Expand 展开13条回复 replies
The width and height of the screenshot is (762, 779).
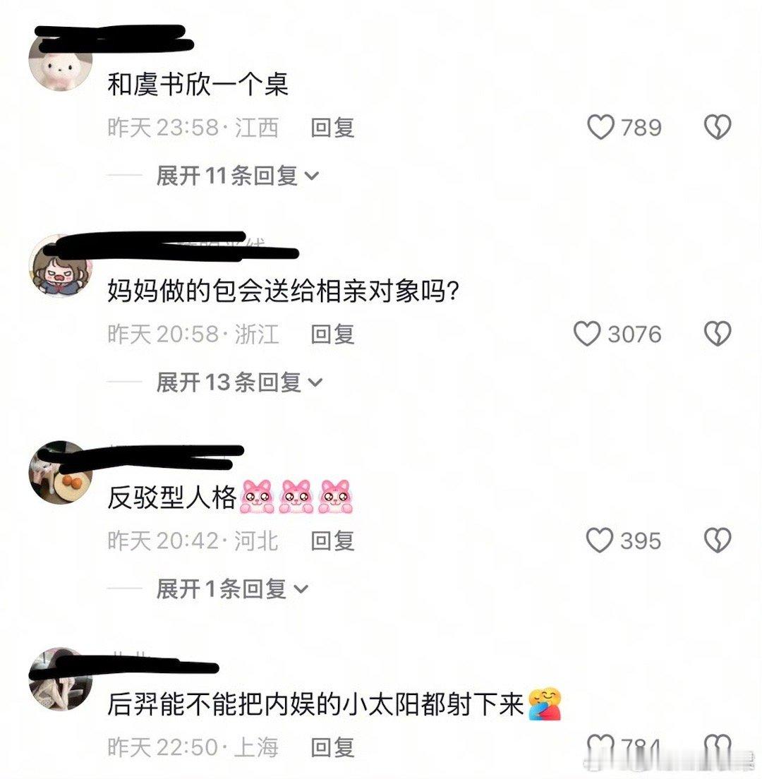click(239, 382)
